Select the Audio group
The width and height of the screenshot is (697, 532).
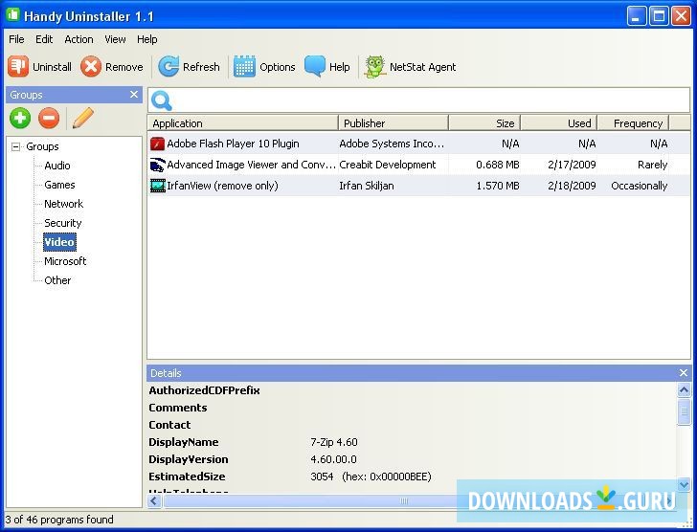tap(57, 166)
